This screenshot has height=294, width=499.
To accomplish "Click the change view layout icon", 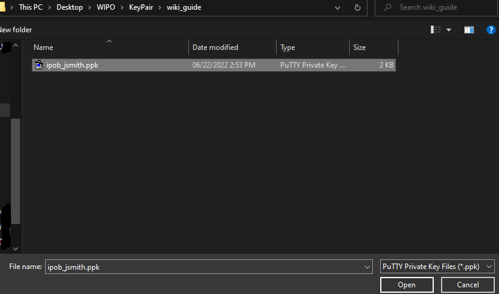I will click(x=436, y=29).
